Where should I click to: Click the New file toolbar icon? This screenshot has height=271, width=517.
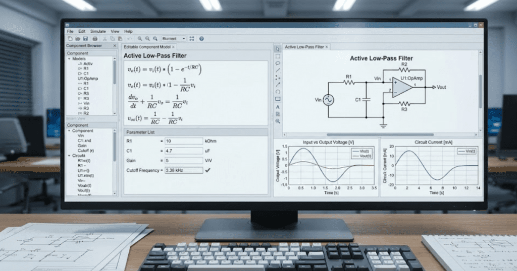(x=70, y=39)
